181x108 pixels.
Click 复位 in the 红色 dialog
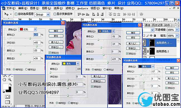point(56,36)
